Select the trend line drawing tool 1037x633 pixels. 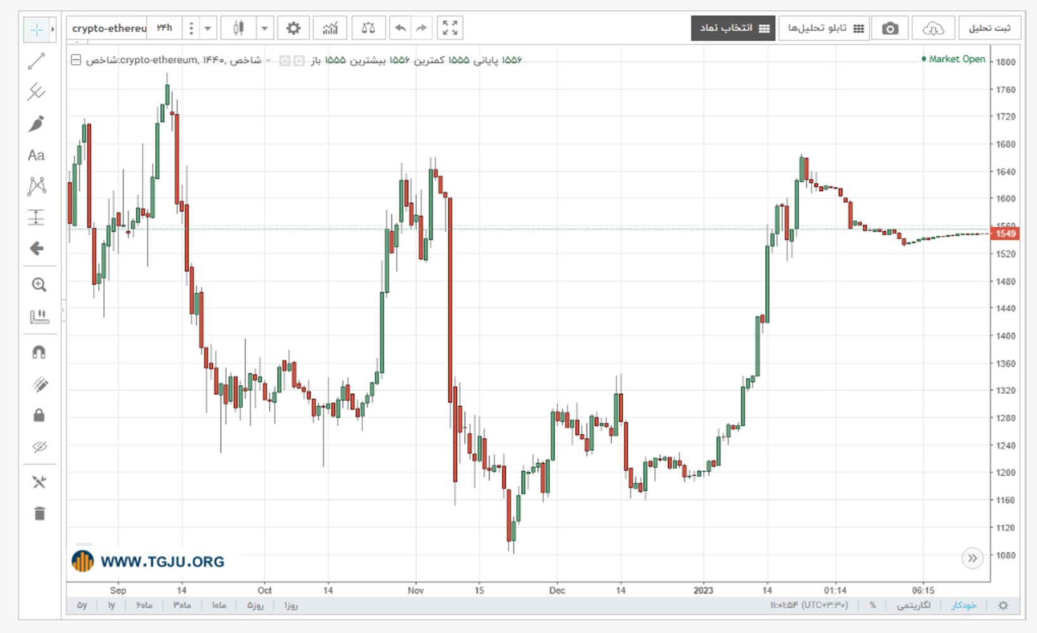[37, 61]
